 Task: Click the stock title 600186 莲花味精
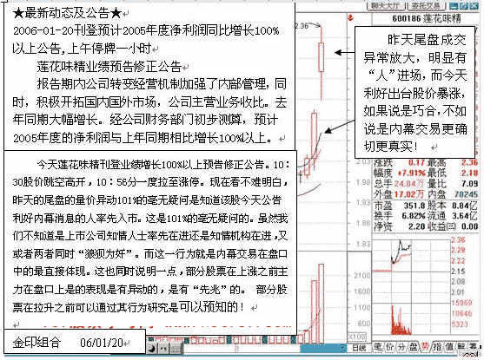pyautogui.click(x=427, y=18)
